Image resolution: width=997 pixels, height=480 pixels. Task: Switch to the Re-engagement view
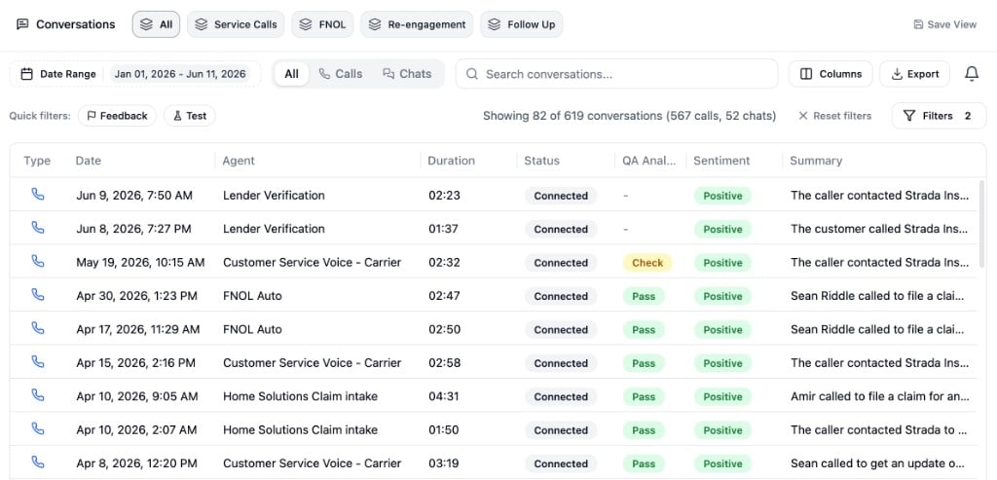click(x=417, y=24)
